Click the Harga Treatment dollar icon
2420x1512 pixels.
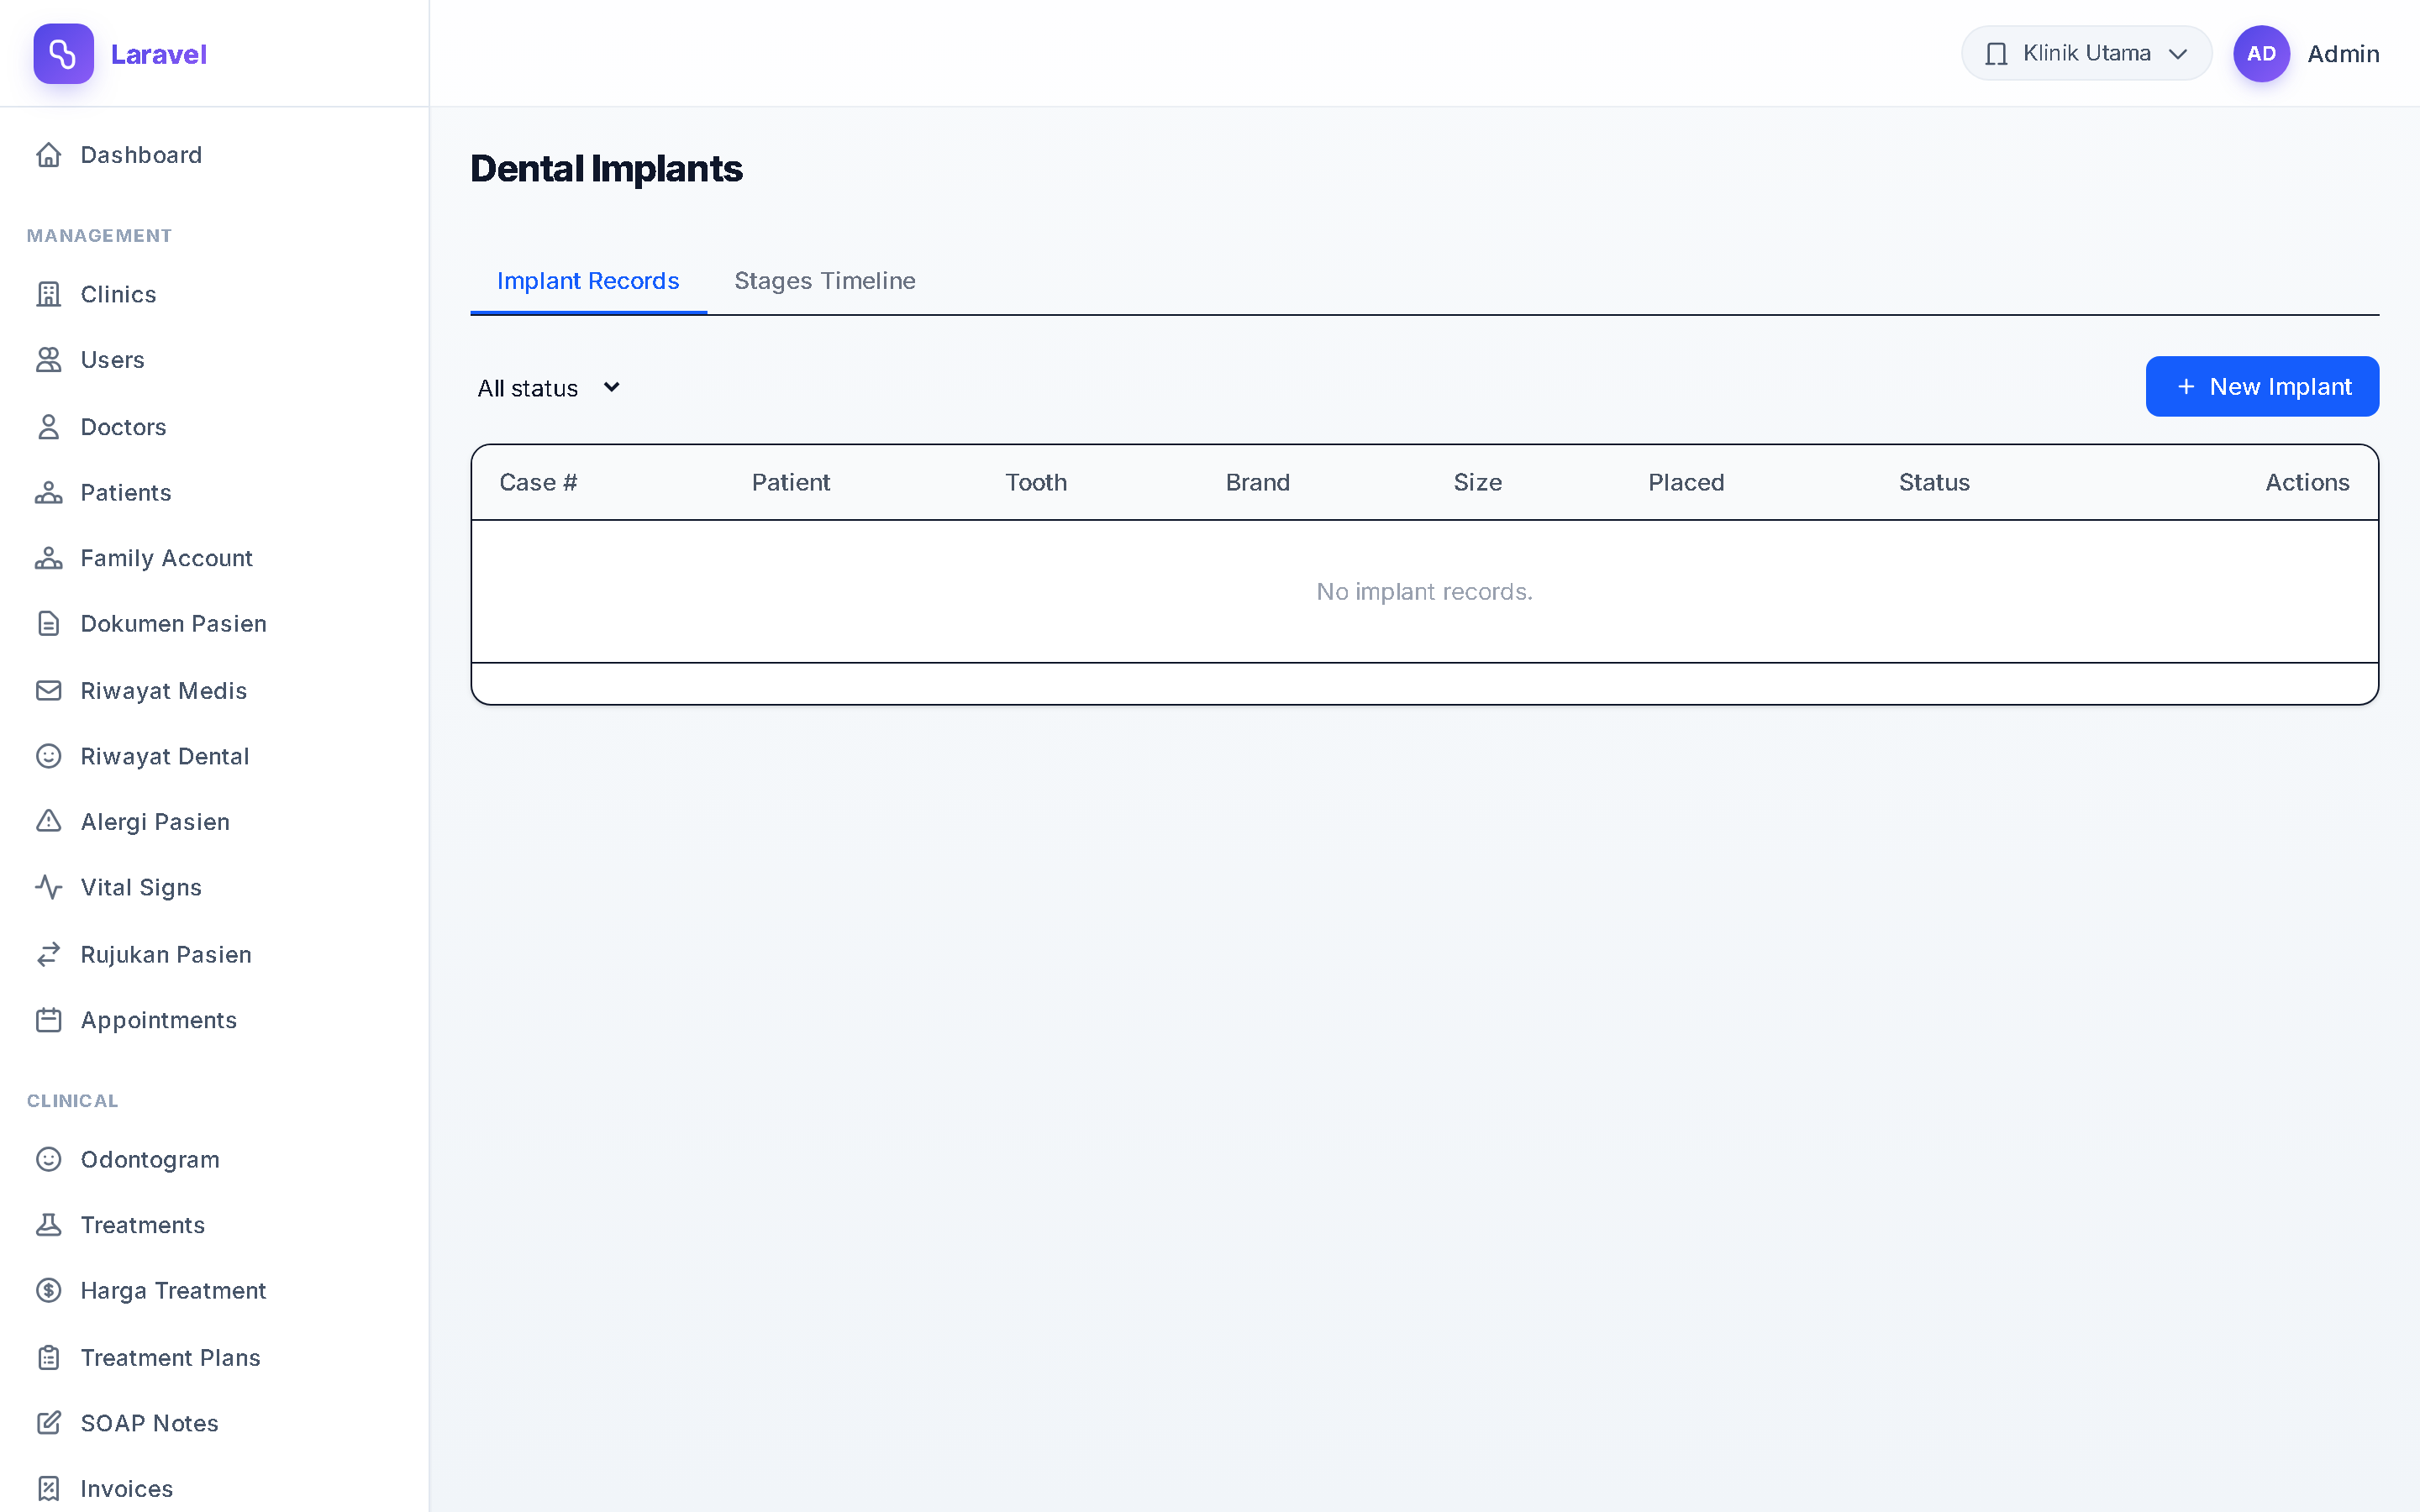point(48,1291)
